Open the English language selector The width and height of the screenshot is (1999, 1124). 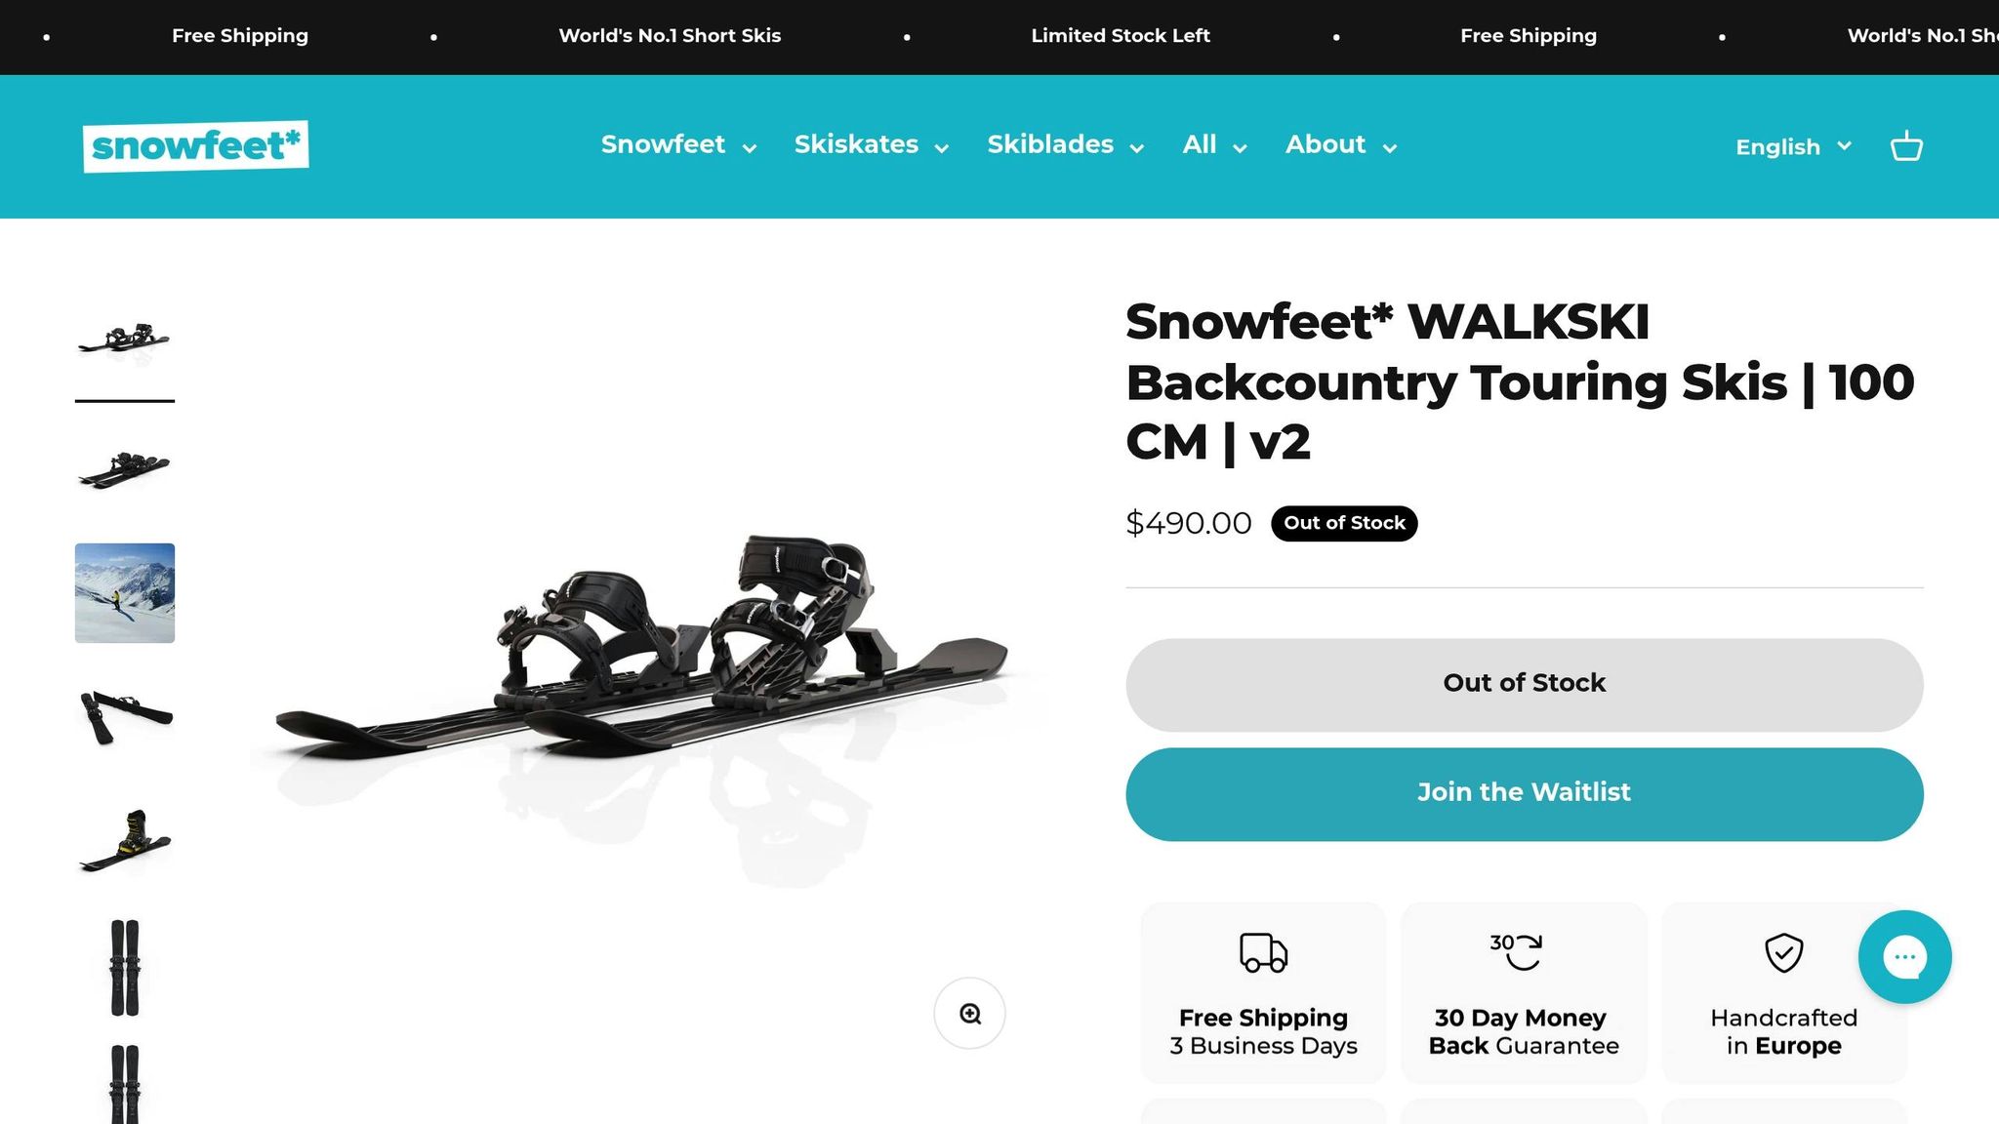[x=1793, y=146]
